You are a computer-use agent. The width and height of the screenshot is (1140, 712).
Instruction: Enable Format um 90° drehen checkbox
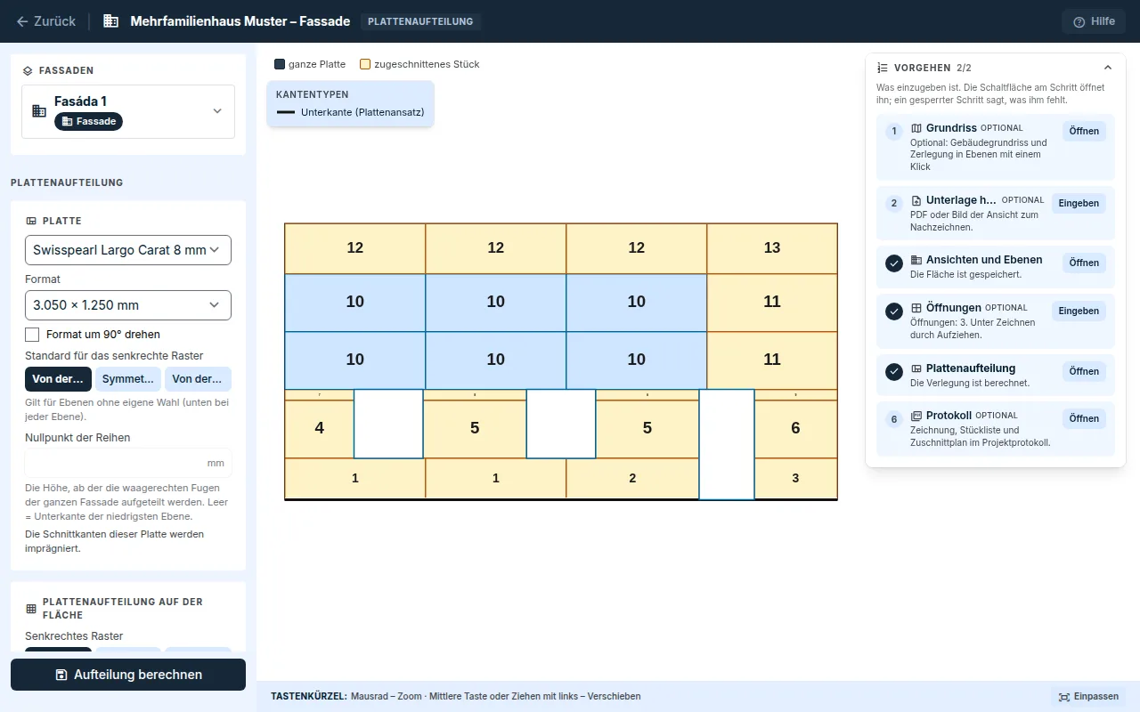point(32,335)
